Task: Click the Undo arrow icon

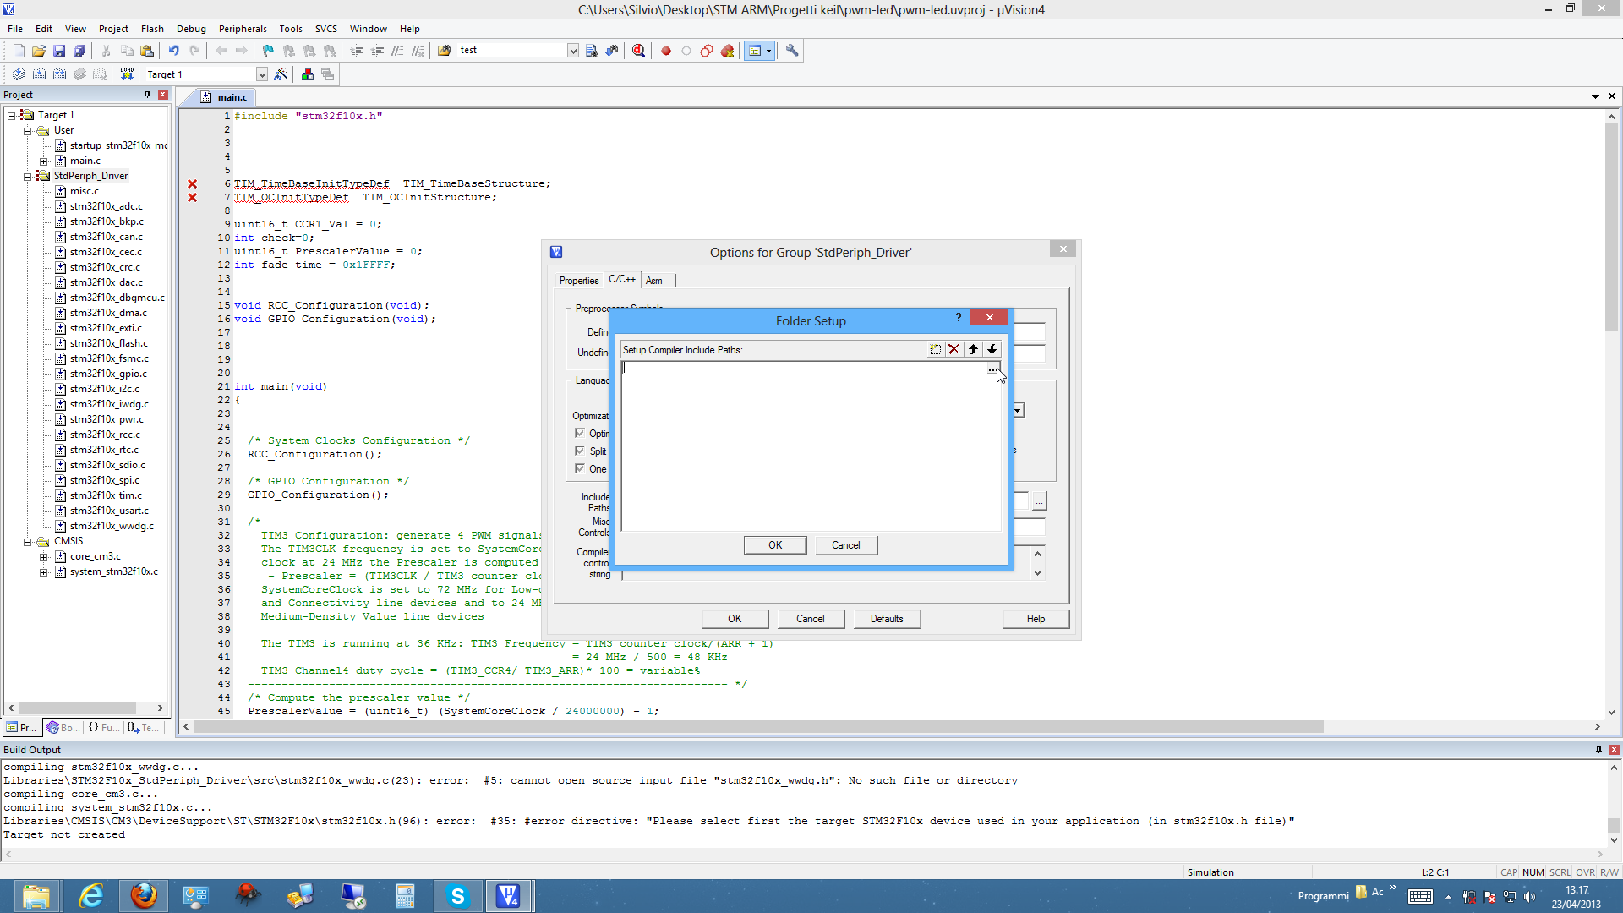Action: [173, 51]
